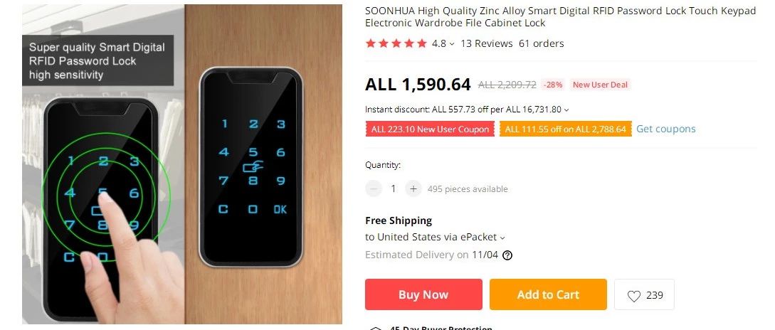Click the -28% discount badge
Image resolution: width=775 pixels, height=330 pixels.
553,85
